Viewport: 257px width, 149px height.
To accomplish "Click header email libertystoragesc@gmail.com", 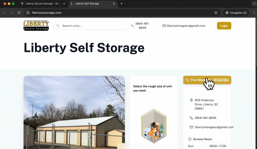I will [x=186, y=26].
